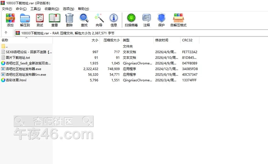Screen dimensions: 268x164
Task: Click the 保护 shield icon
Action: tap(161, 20)
